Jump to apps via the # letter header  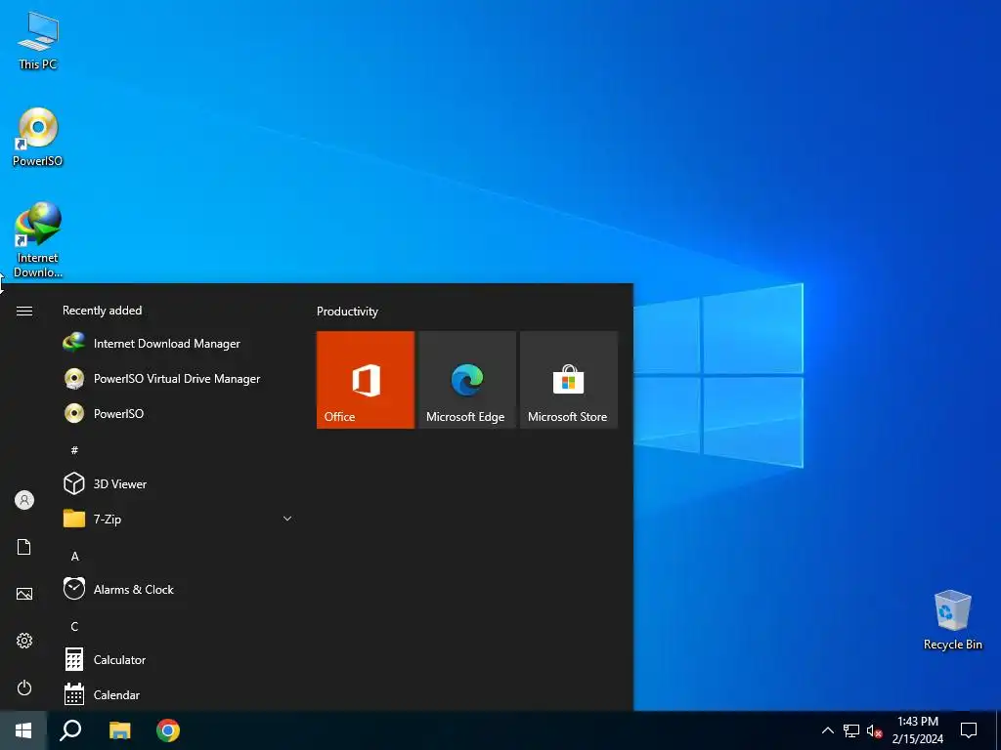tap(74, 450)
